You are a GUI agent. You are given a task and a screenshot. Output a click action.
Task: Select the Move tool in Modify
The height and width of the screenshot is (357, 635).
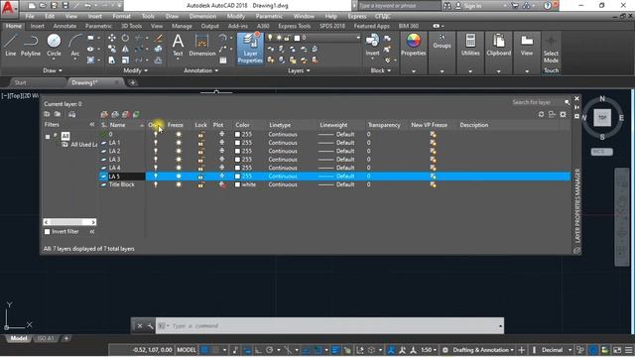[x=112, y=38]
